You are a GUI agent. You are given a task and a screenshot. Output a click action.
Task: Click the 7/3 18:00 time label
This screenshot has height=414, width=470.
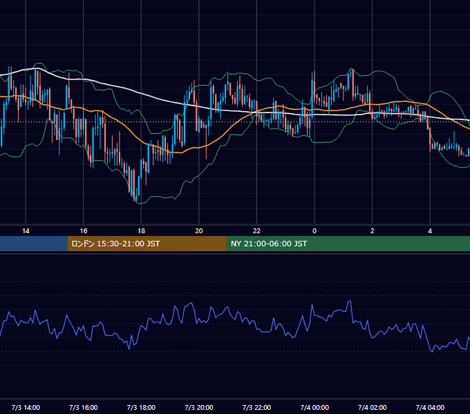point(141,407)
